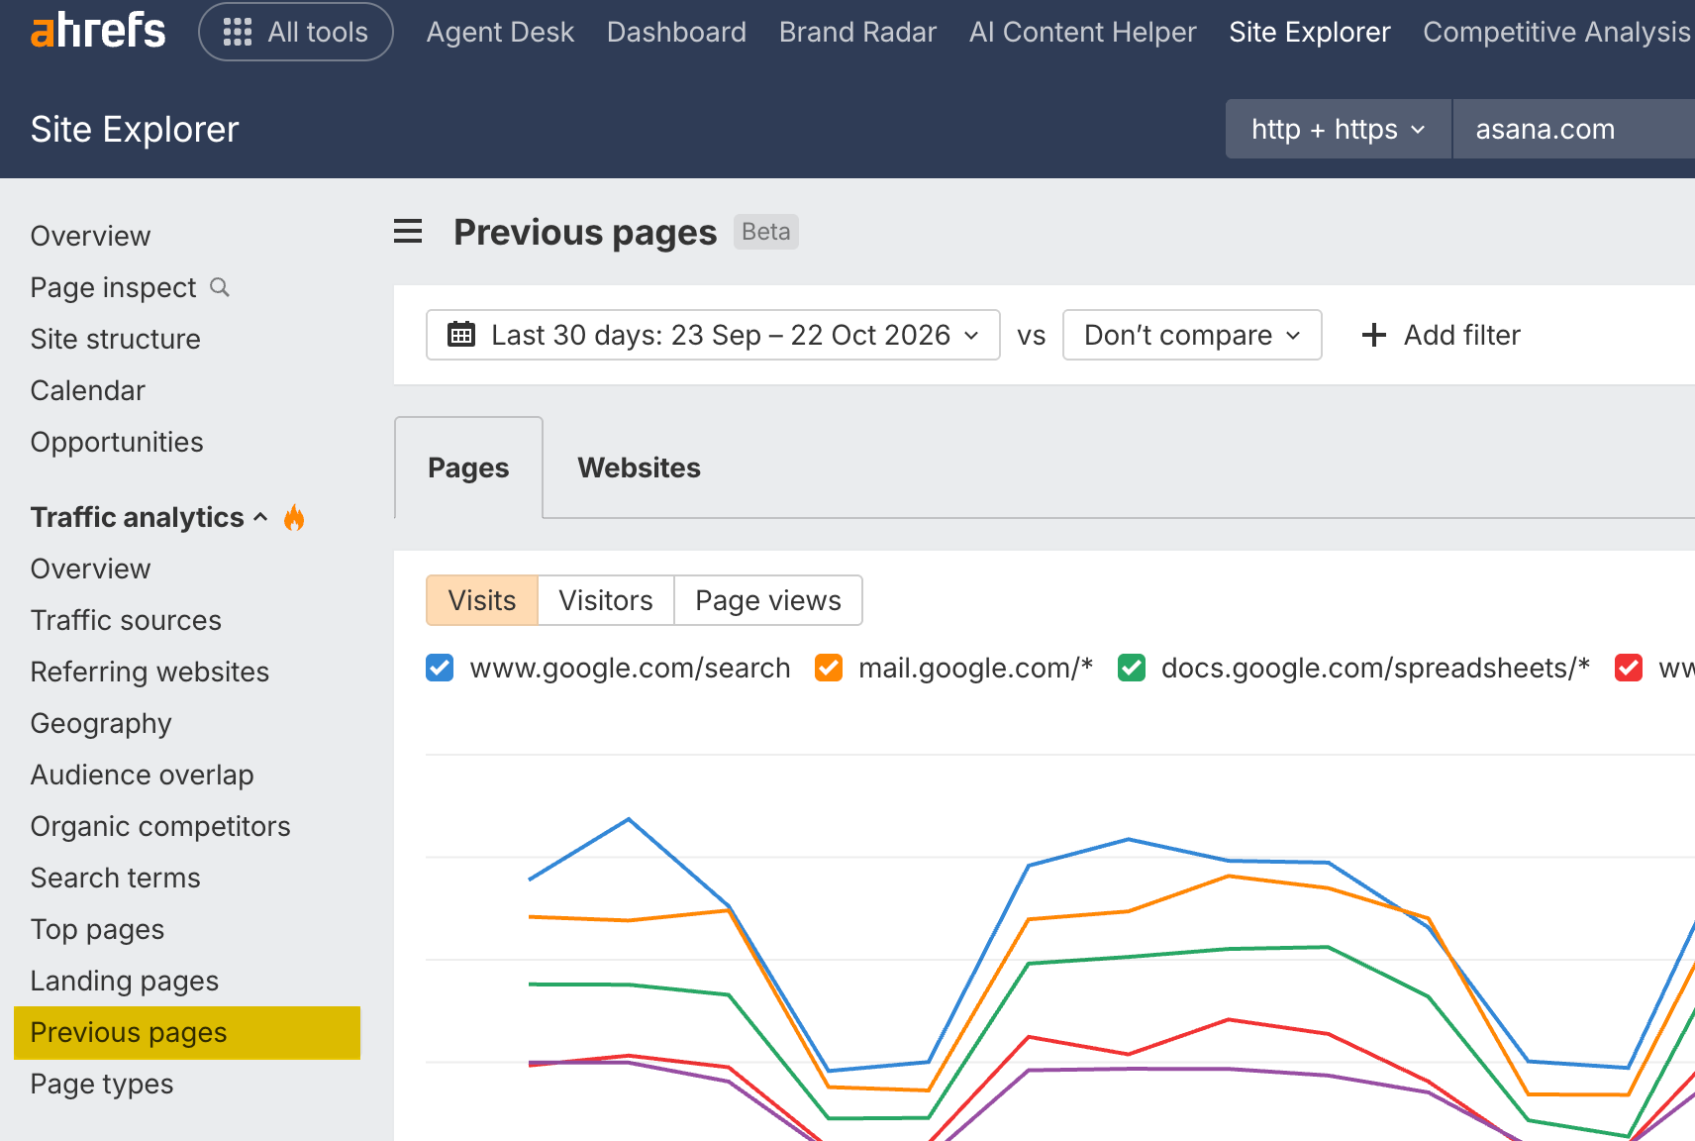1695x1141 pixels.
Task: Open Search terms in the sidebar
Action: coord(115,878)
